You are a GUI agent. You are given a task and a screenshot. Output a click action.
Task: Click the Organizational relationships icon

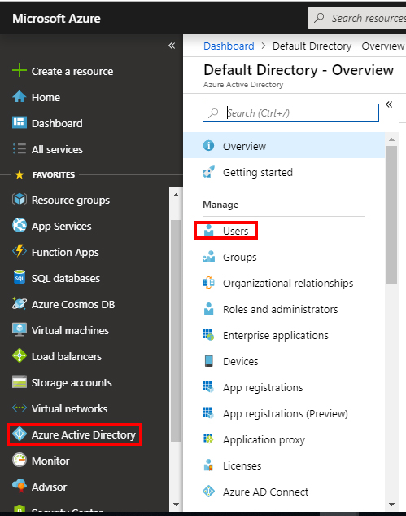click(208, 283)
